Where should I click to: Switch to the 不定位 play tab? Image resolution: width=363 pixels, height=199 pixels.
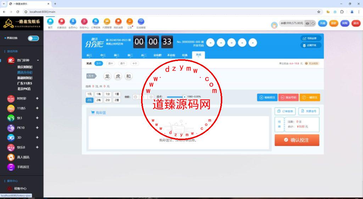(x=171, y=55)
